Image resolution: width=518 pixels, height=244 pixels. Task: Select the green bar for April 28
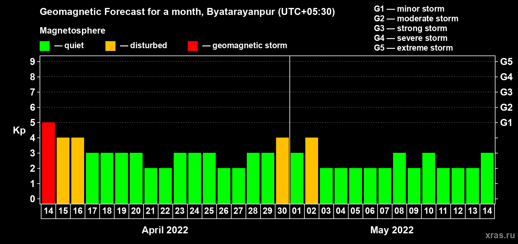[253, 178]
